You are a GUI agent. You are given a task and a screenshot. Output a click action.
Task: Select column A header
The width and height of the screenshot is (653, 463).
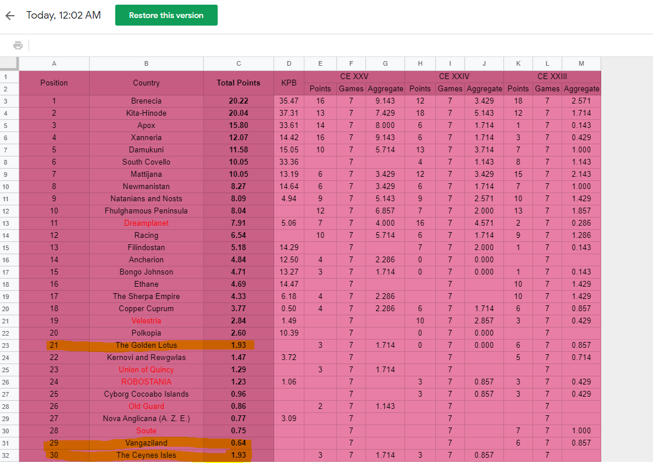54,64
